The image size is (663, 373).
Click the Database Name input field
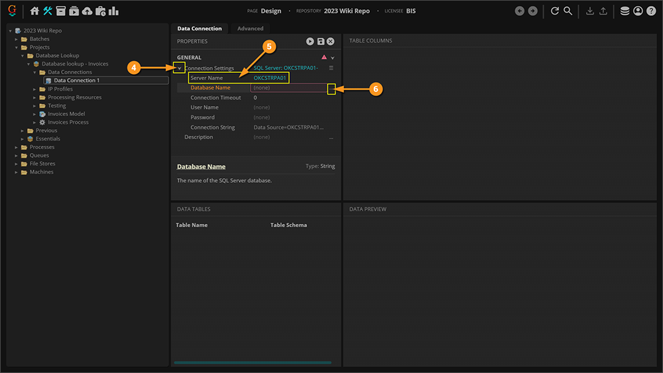click(x=288, y=88)
